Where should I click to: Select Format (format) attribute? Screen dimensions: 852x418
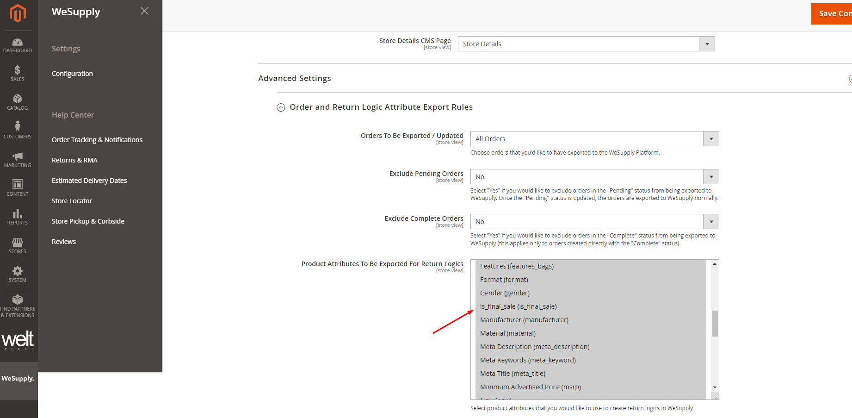click(591, 280)
